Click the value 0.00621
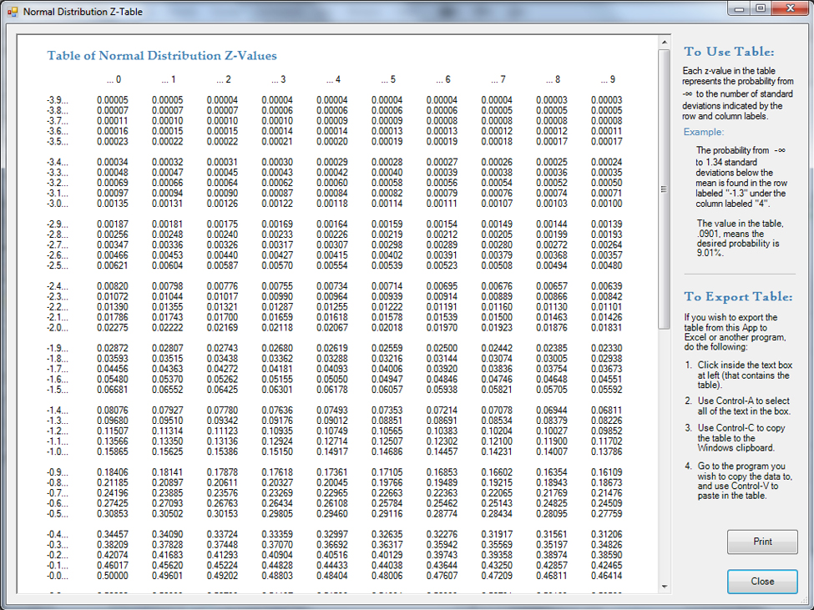Screen dimensions: 814x610 [113, 265]
